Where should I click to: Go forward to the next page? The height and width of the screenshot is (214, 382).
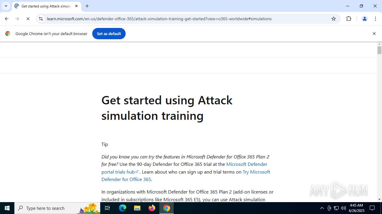(17, 19)
